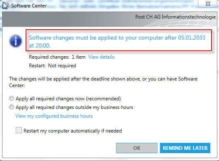Screen dimensions: 219x161
Task: Click the 'at 20:00.' time text
Action: (x=40, y=45)
